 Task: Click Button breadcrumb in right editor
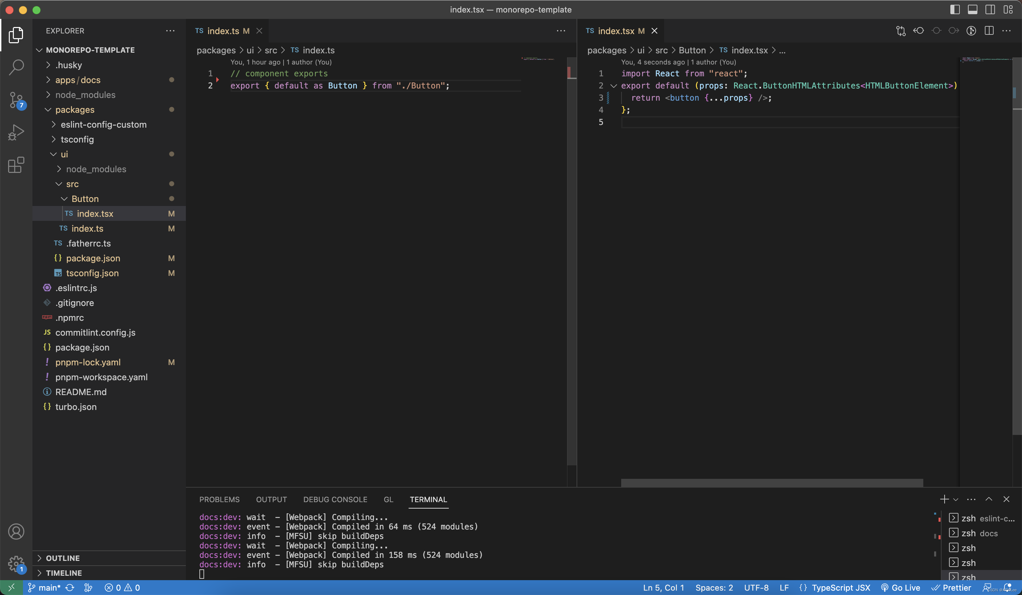pos(692,50)
